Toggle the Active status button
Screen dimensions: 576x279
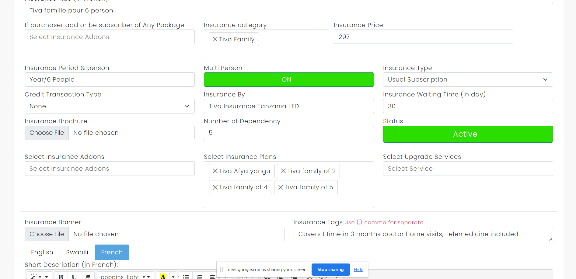(x=468, y=134)
